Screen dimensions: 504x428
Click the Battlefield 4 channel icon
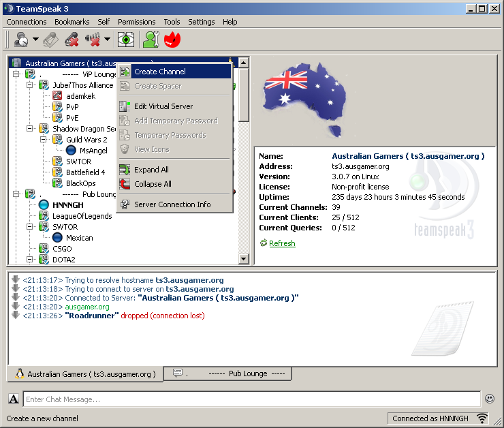click(57, 172)
